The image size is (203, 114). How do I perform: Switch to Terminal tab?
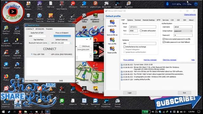(x=137, y=20)
